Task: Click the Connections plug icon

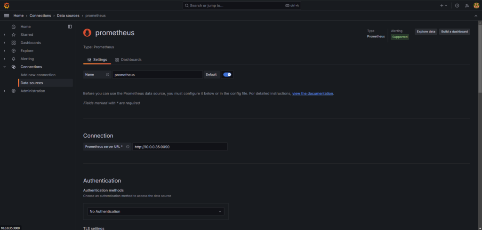Action: (14, 67)
